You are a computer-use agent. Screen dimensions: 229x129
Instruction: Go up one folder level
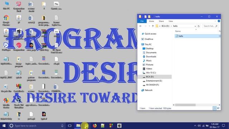point(153,26)
